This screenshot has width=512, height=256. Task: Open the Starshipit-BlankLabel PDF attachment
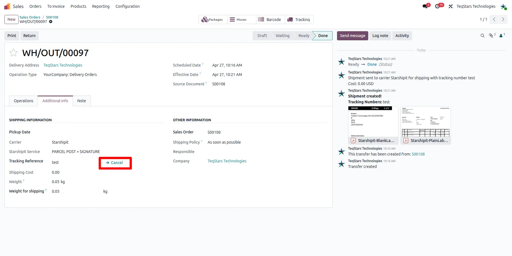coord(373,125)
